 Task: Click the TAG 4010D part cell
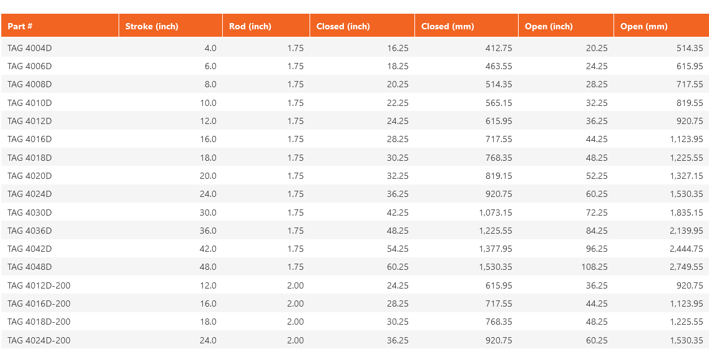tap(29, 103)
